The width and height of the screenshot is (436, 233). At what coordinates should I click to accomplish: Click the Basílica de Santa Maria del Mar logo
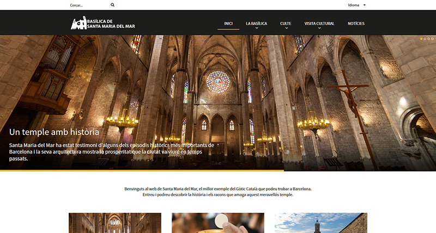(x=103, y=23)
